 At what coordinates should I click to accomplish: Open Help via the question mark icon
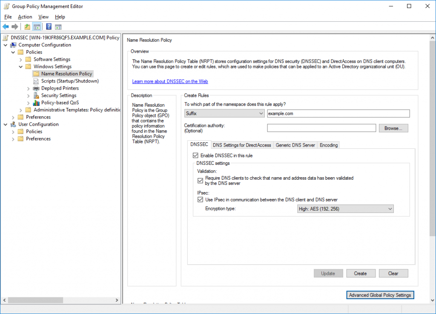click(x=49, y=27)
